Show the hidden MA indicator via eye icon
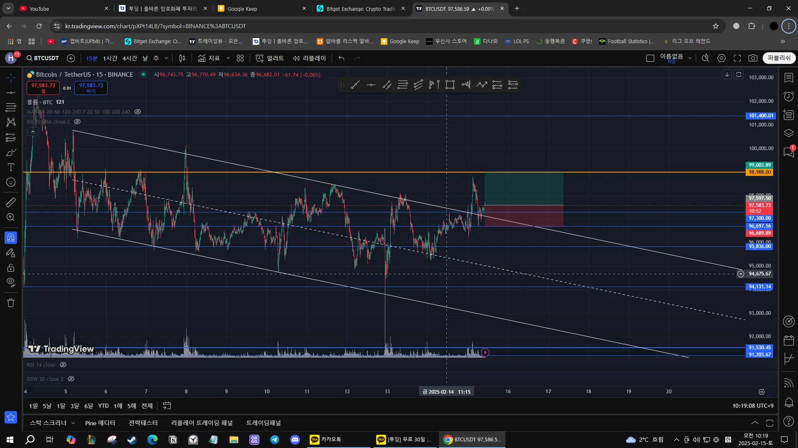The height and width of the screenshot is (448, 798). point(138,112)
